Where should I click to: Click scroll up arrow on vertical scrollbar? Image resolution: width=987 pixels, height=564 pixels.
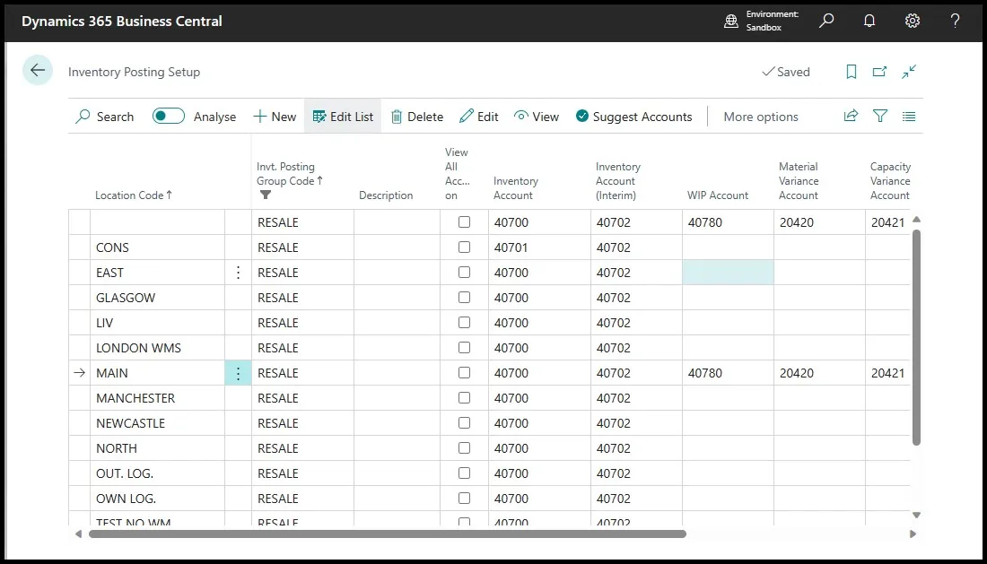click(916, 220)
